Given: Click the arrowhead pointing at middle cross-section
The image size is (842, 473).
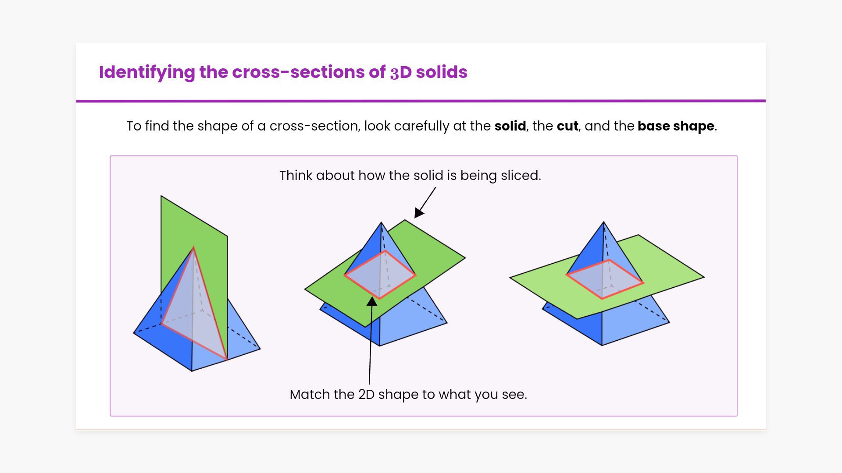Looking at the screenshot, I should tap(372, 302).
